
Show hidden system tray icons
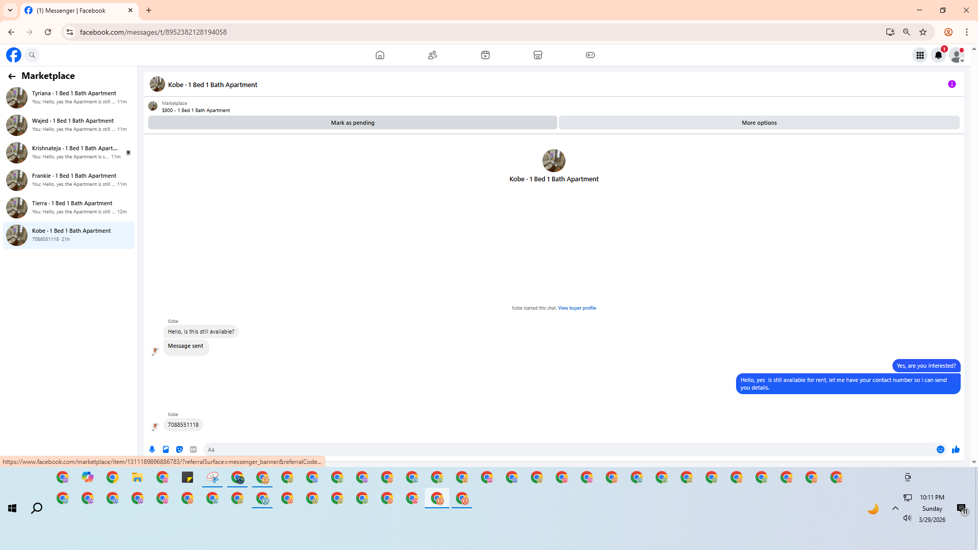click(x=895, y=508)
